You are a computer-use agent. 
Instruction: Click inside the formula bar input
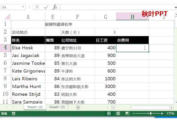(117, 7)
